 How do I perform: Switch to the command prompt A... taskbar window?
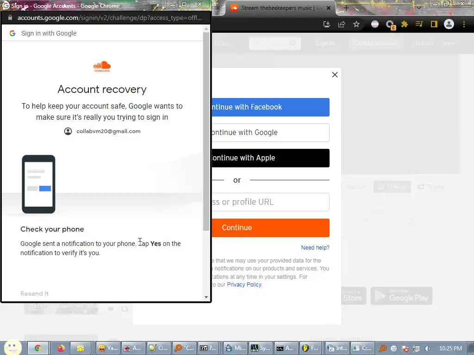[x=286, y=349]
